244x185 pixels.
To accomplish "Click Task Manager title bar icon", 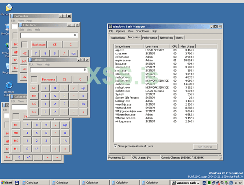I will pyautogui.click(x=110, y=26).
